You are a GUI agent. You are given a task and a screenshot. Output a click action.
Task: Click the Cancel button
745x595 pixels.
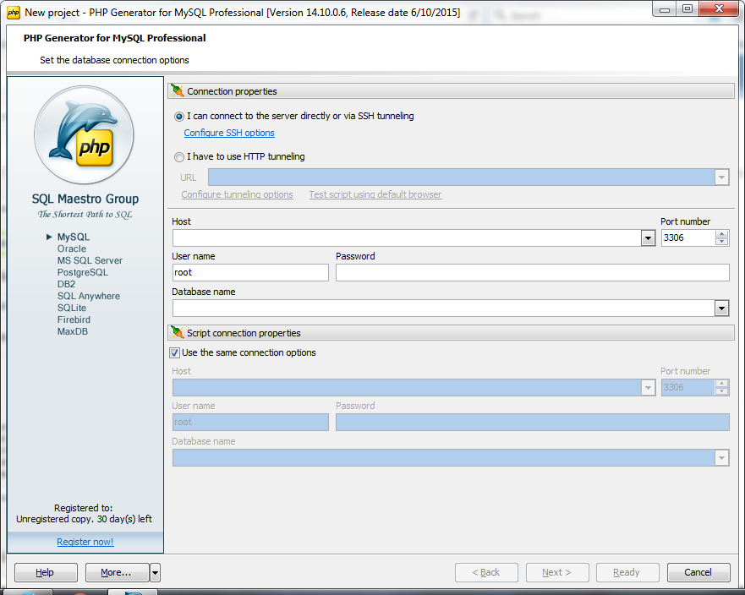pyautogui.click(x=698, y=573)
